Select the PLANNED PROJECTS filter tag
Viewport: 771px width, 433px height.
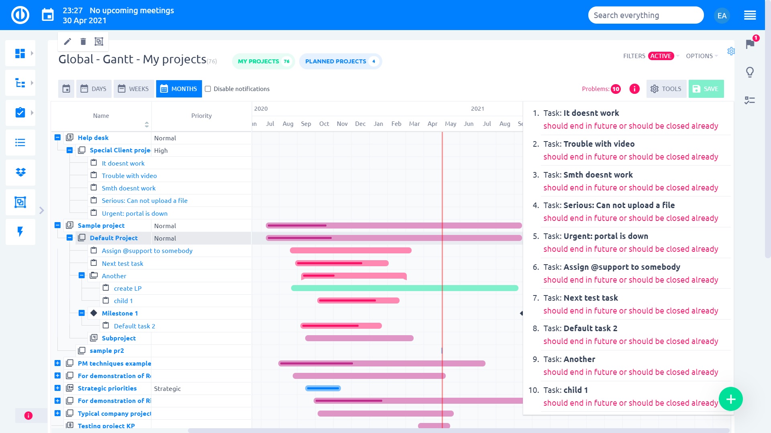point(340,61)
